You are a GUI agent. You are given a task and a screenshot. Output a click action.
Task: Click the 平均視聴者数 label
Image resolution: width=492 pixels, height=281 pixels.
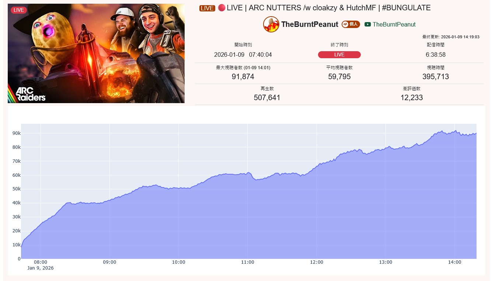[339, 68]
